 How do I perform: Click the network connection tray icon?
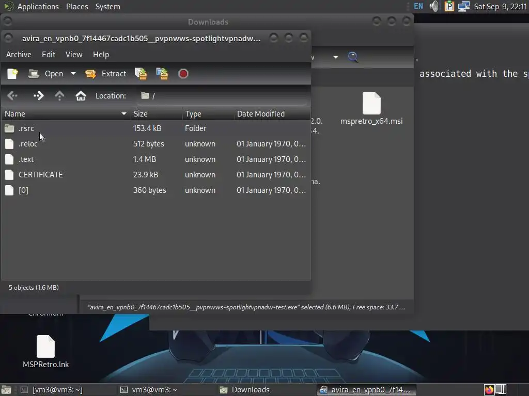coord(464,6)
